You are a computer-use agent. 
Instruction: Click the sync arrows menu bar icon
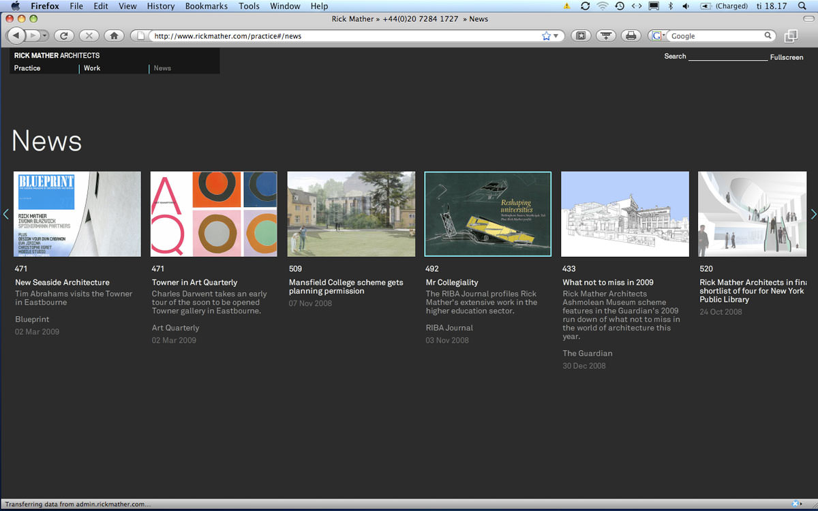point(585,6)
